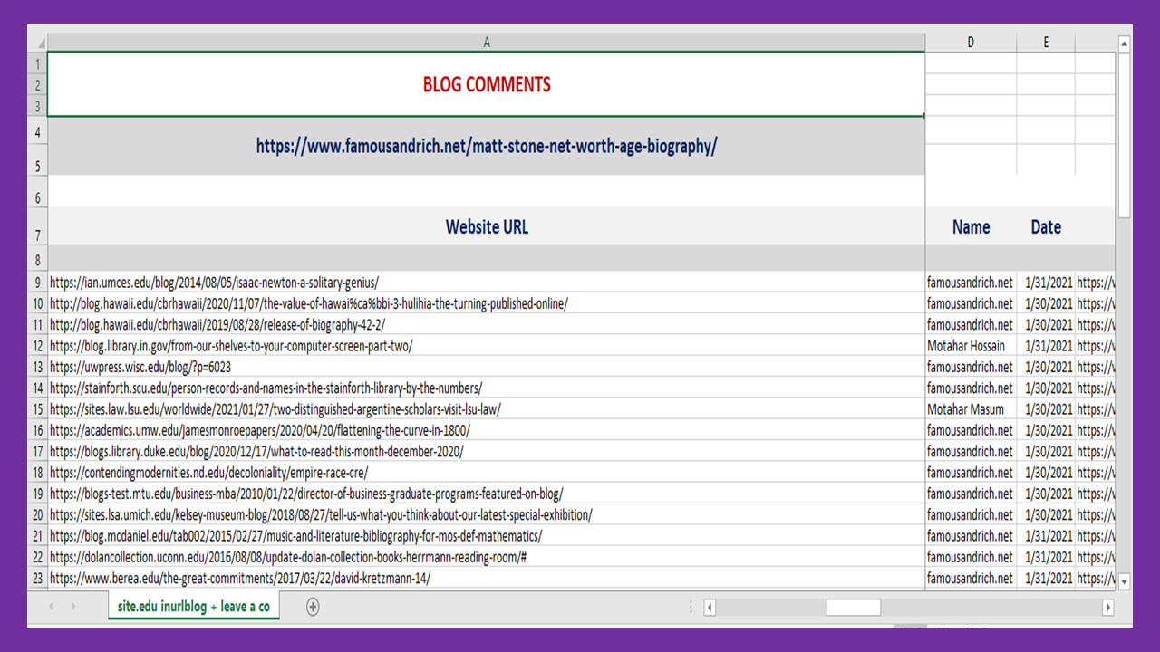Select column header D
Image resolution: width=1160 pixels, height=652 pixels.
coord(971,42)
